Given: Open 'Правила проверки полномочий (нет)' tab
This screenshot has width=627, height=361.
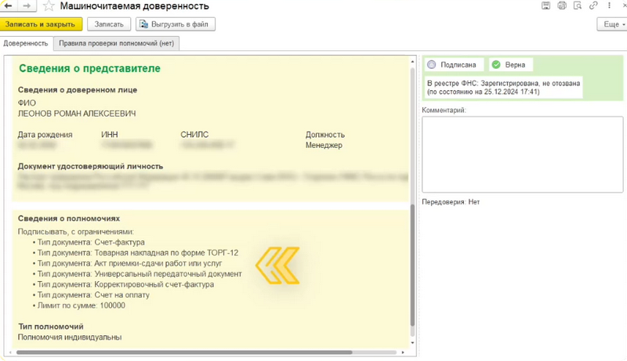Looking at the screenshot, I should [x=118, y=43].
